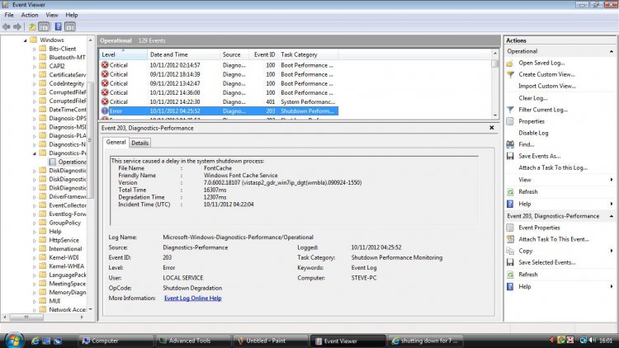Viewport: 619px width, 348px height.
Task: Select the Bits-Client folder
Action: 63,49
